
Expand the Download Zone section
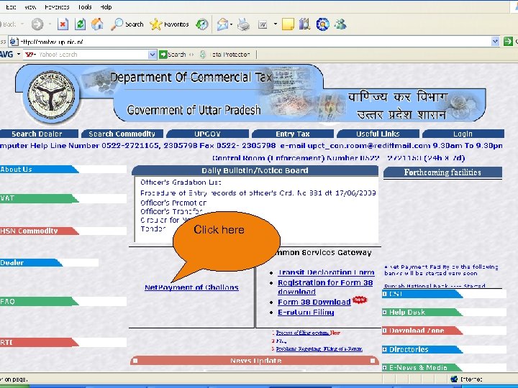pyautogui.click(x=384, y=331)
